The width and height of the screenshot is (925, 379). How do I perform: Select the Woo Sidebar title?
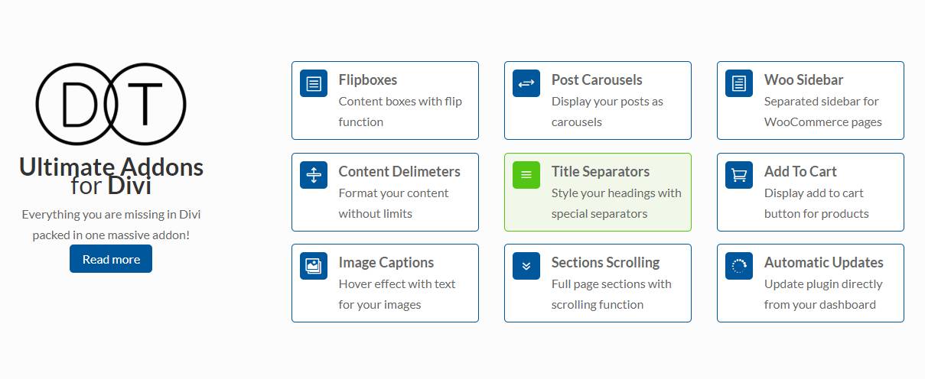pos(804,79)
